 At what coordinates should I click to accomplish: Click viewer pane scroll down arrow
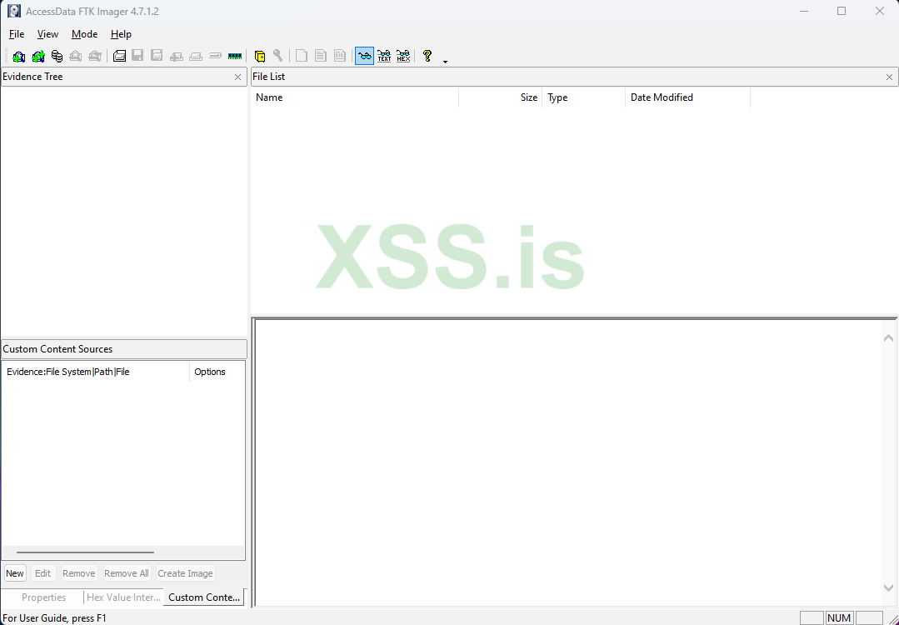pos(888,587)
